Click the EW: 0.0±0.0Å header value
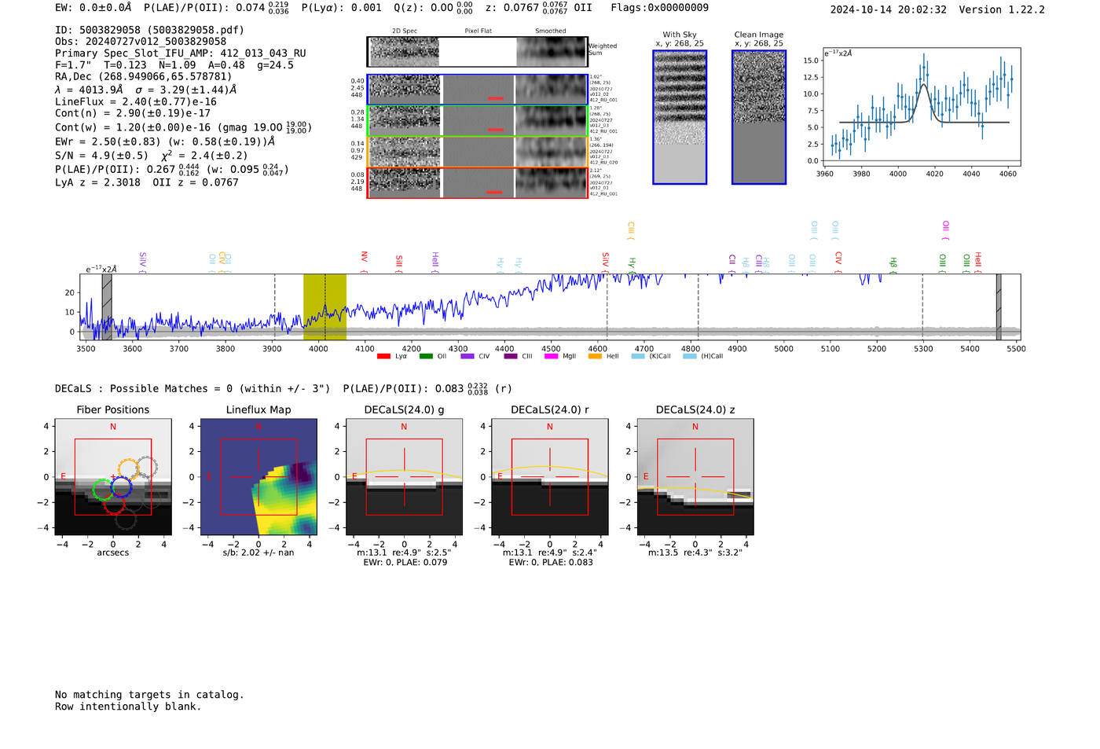Screen dimensions: 1100x749 93,8
